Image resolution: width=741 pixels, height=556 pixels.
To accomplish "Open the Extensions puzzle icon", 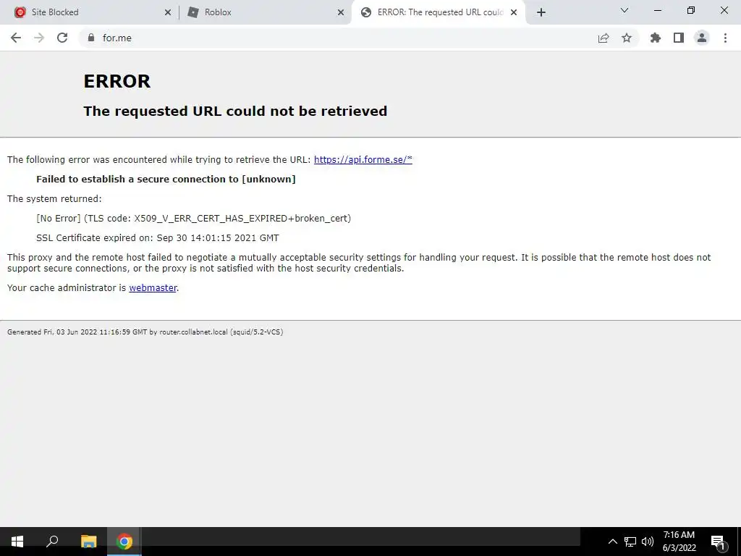I will 656,38.
